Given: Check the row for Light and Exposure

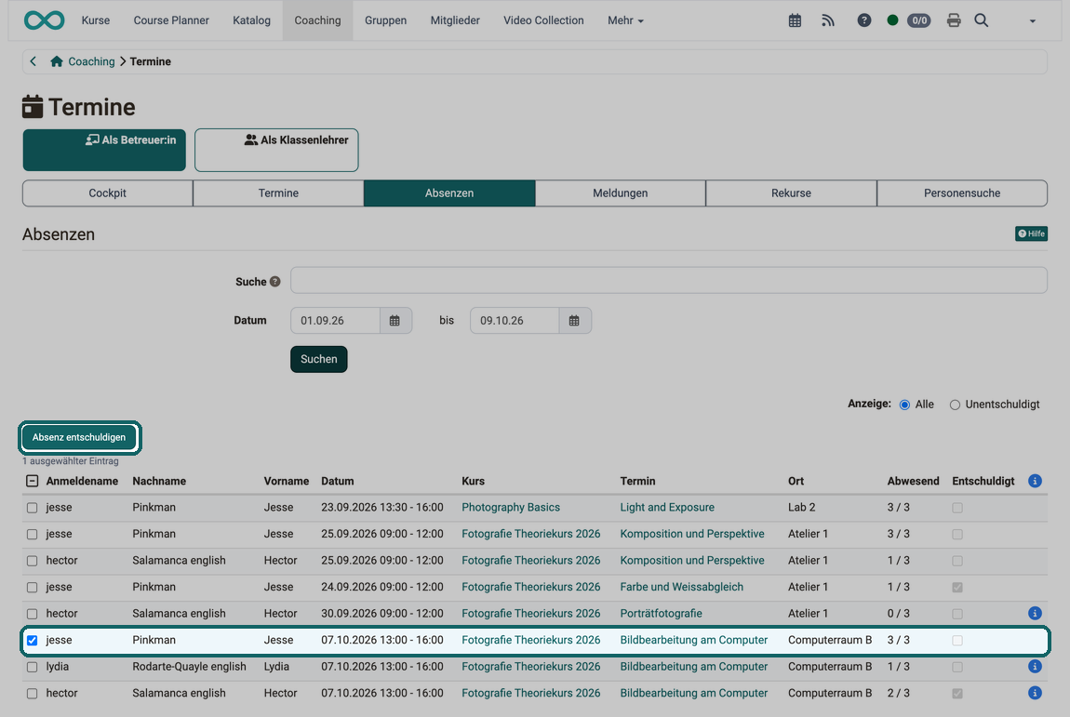Looking at the screenshot, I should click(x=32, y=508).
